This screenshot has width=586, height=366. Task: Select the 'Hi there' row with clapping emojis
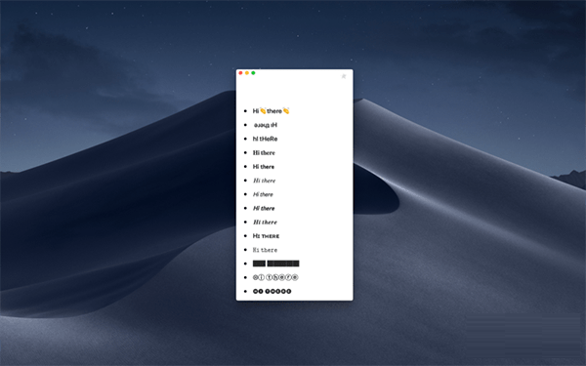tap(271, 111)
